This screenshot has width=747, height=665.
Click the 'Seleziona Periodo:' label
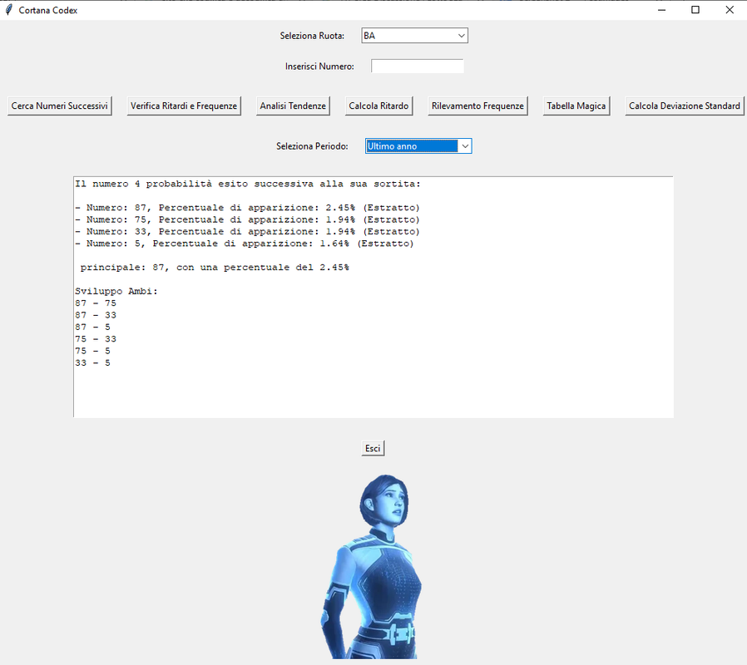312,146
